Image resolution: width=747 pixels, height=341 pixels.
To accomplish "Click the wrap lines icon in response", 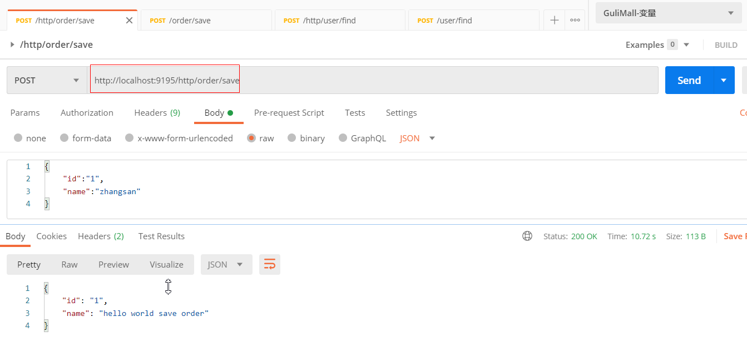I will point(270,265).
